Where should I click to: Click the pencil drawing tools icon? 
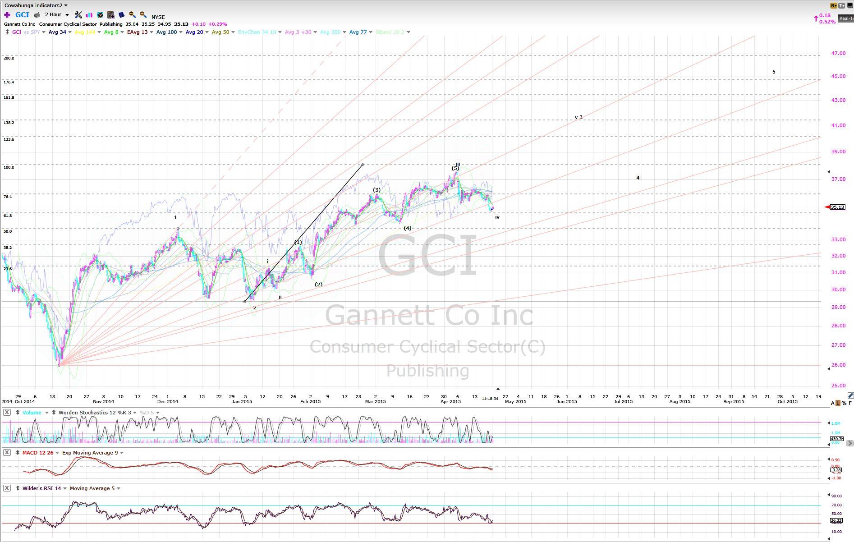tap(850, 395)
